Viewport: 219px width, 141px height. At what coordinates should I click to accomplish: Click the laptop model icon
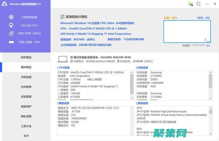tap(63, 59)
